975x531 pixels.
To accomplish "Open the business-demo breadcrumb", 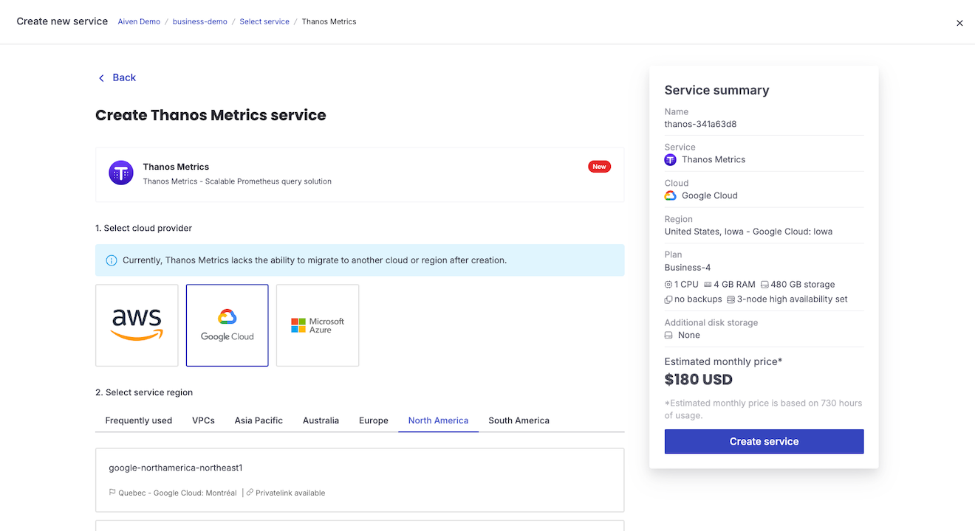I will [x=199, y=21].
